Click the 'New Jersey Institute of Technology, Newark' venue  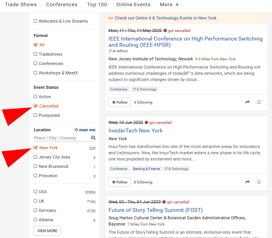pos(151,59)
